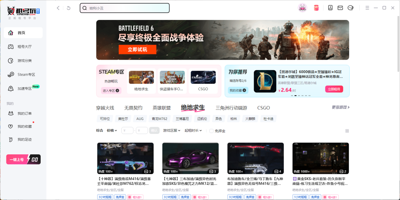Go back with the back arrow
This screenshot has height=200, width=400.
(58, 8)
